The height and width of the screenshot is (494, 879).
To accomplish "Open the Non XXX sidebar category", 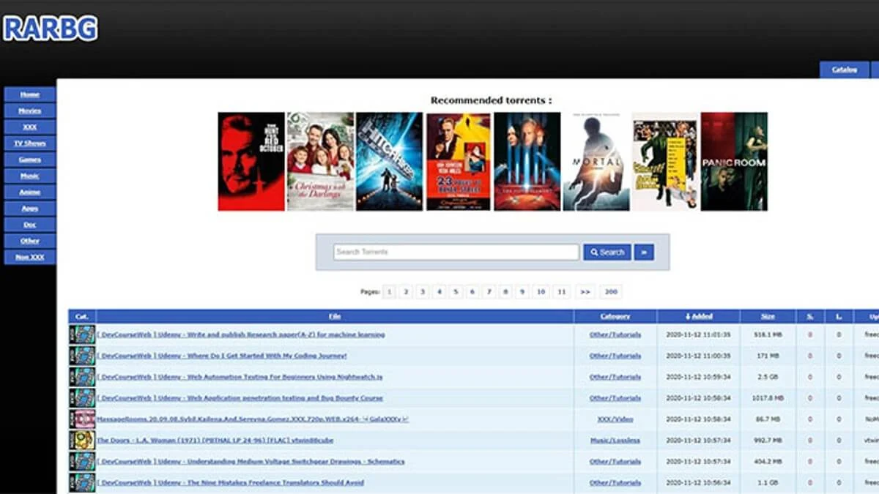I will tap(30, 257).
